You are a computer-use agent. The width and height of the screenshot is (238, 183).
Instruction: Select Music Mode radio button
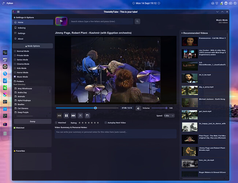tap(15, 76)
